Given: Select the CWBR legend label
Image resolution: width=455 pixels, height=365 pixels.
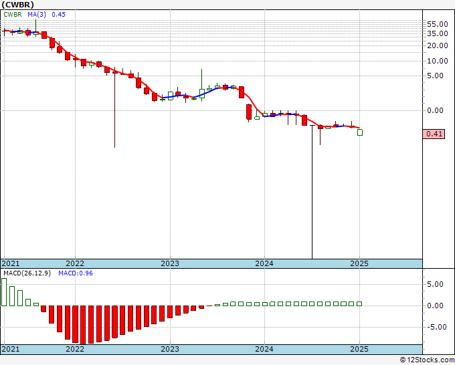Looking at the screenshot, I should pyautogui.click(x=13, y=15).
